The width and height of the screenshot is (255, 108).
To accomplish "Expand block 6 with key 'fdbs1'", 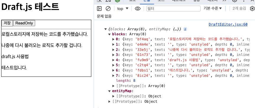I will pyautogui.click(x=113, y=70).
